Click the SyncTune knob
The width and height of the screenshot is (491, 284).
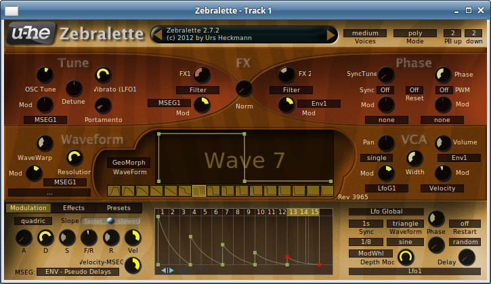click(386, 75)
